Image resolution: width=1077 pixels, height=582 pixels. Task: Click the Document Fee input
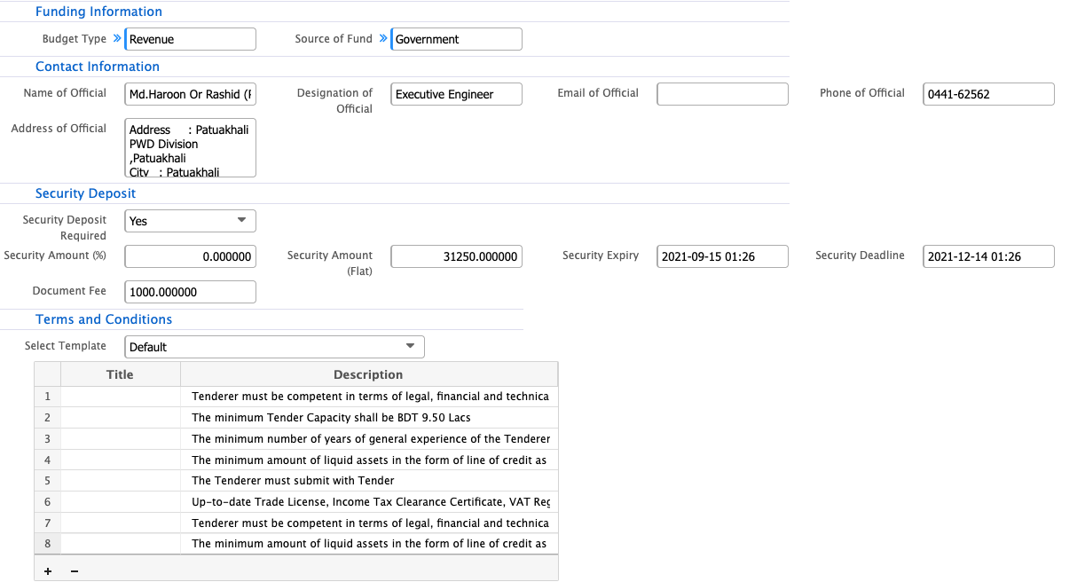click(191, 292)
